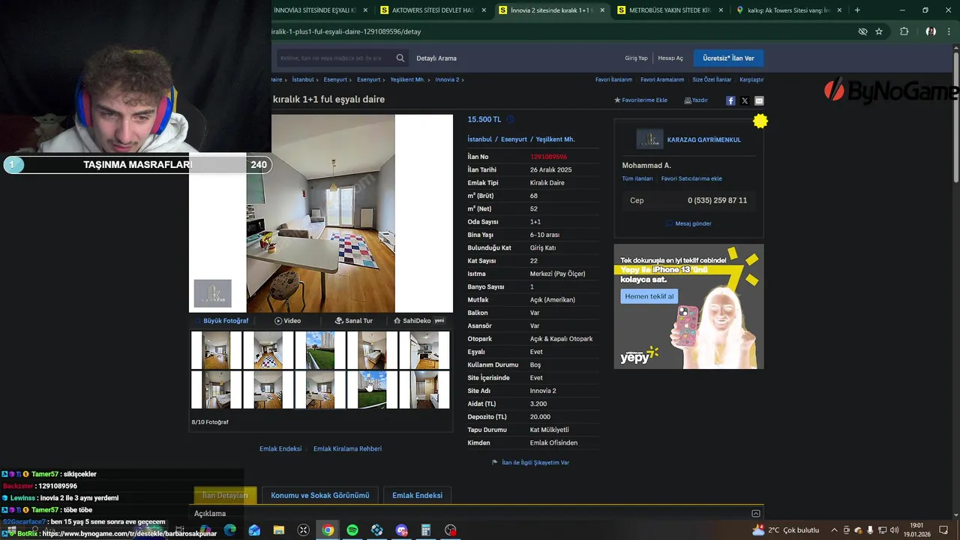Screen dimensions: 960x540
Task: Add listing via Favorilerime Ekle
Action: pyautogui.click(x=640, y=100)
